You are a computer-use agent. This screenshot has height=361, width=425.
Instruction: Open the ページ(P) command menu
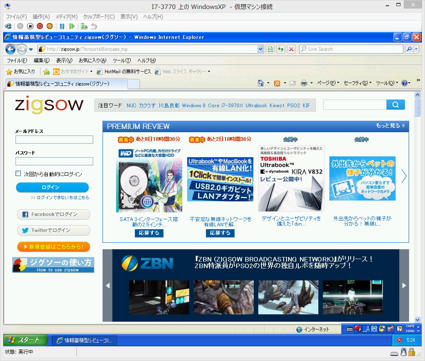click(x=328, y=83)
